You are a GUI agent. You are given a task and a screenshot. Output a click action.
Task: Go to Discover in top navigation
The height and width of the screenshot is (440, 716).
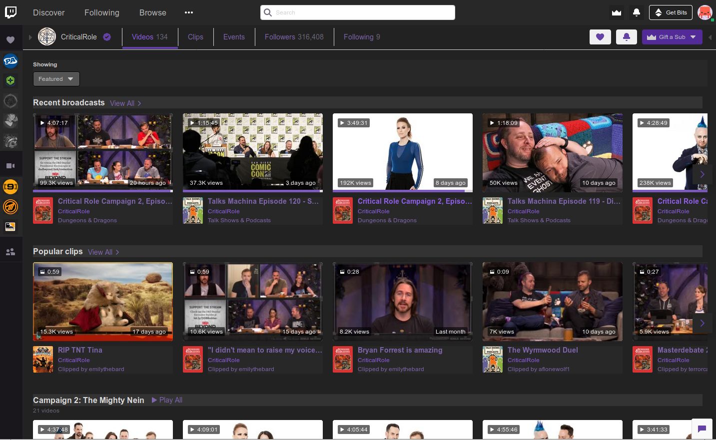(49, 12)
